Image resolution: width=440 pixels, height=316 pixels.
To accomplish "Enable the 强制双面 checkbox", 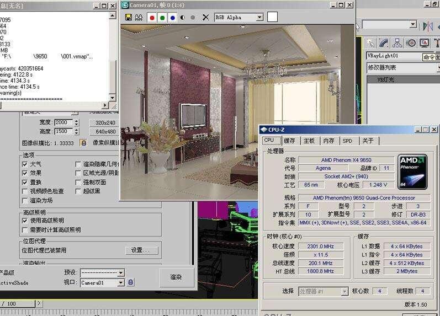I will coord(78,182).
